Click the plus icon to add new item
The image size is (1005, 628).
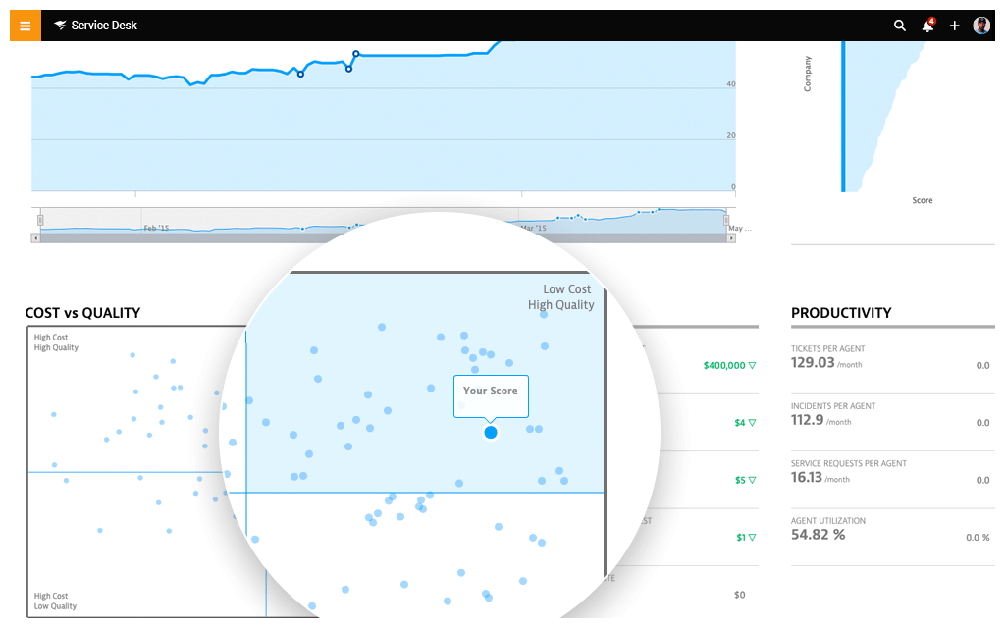point(954,26)
